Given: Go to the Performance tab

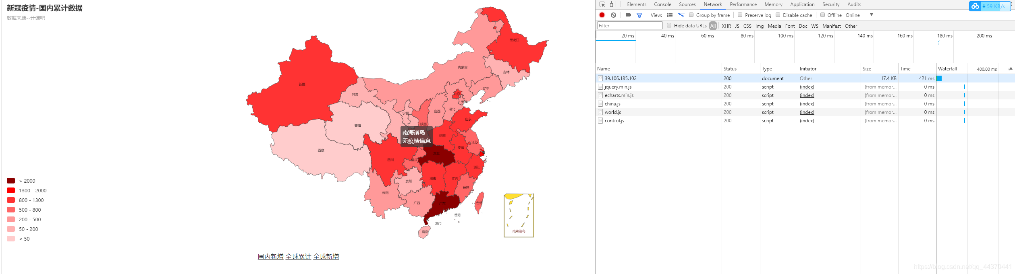Looking at the screenshot, I should point(743,4).
